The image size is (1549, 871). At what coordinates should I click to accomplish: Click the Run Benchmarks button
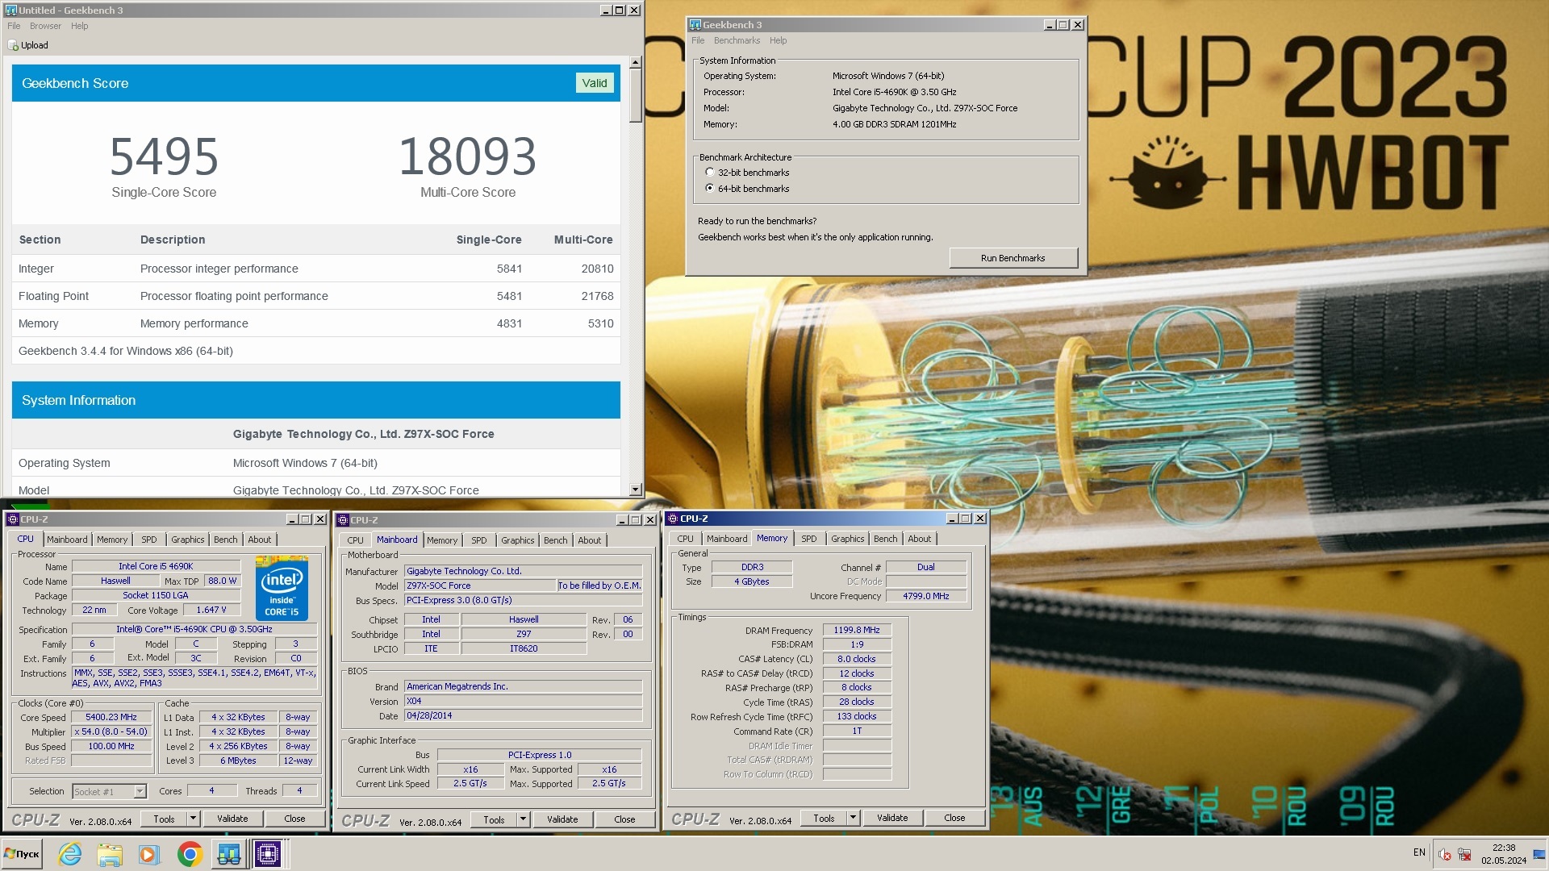pyautogui.click(x=1013, y=258)
